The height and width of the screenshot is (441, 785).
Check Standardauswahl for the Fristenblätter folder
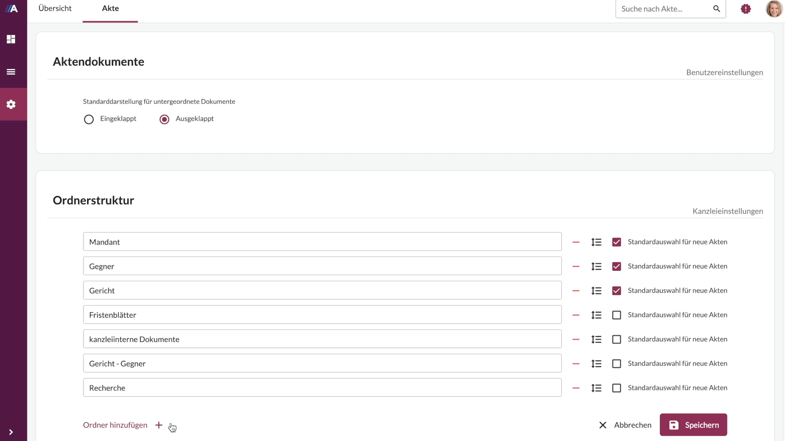click(x=617, y=315)
